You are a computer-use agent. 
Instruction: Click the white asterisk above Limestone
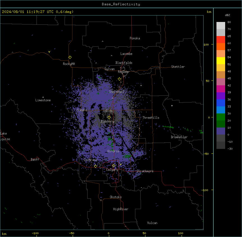coord(43,97)
